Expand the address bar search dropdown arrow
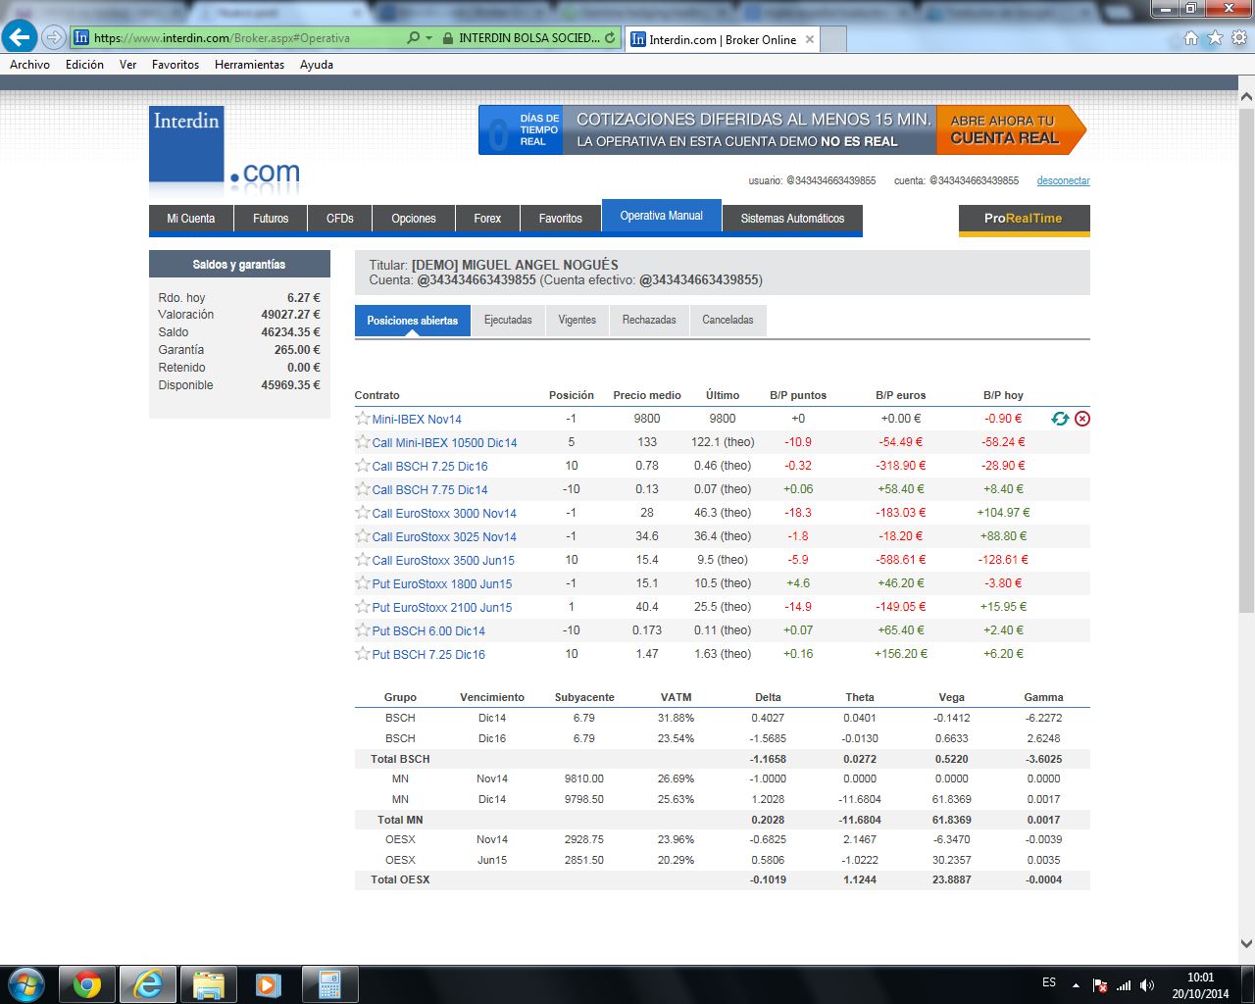The image size is (1255, 1004). pos(428,38)
